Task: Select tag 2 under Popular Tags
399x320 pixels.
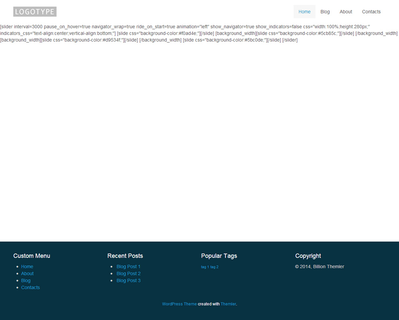Action: [214, 267]
